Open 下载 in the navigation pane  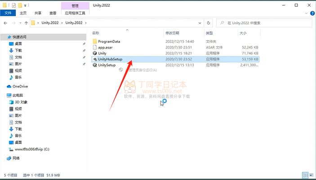coord(18,51)
